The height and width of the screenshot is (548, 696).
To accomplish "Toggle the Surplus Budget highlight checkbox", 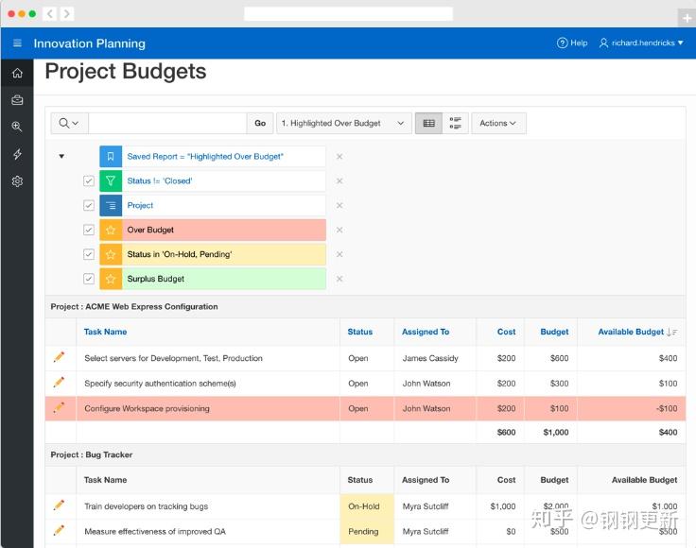I will pos(89,279).
